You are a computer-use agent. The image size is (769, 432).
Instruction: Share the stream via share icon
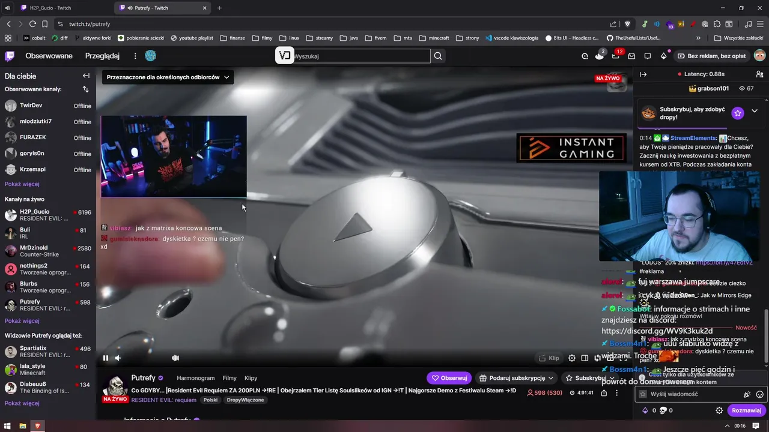[x=604, y=393]
